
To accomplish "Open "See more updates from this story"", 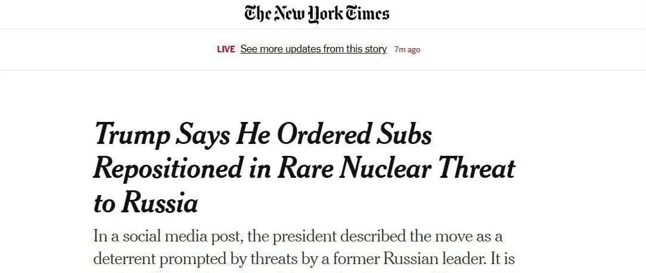I will (x=313, y=49).
